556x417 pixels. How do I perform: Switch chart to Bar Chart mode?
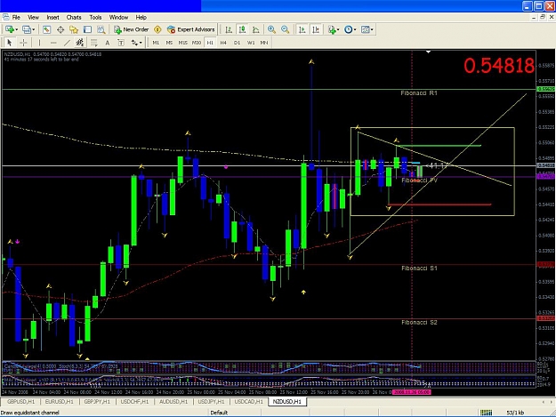tap(229, 29)
